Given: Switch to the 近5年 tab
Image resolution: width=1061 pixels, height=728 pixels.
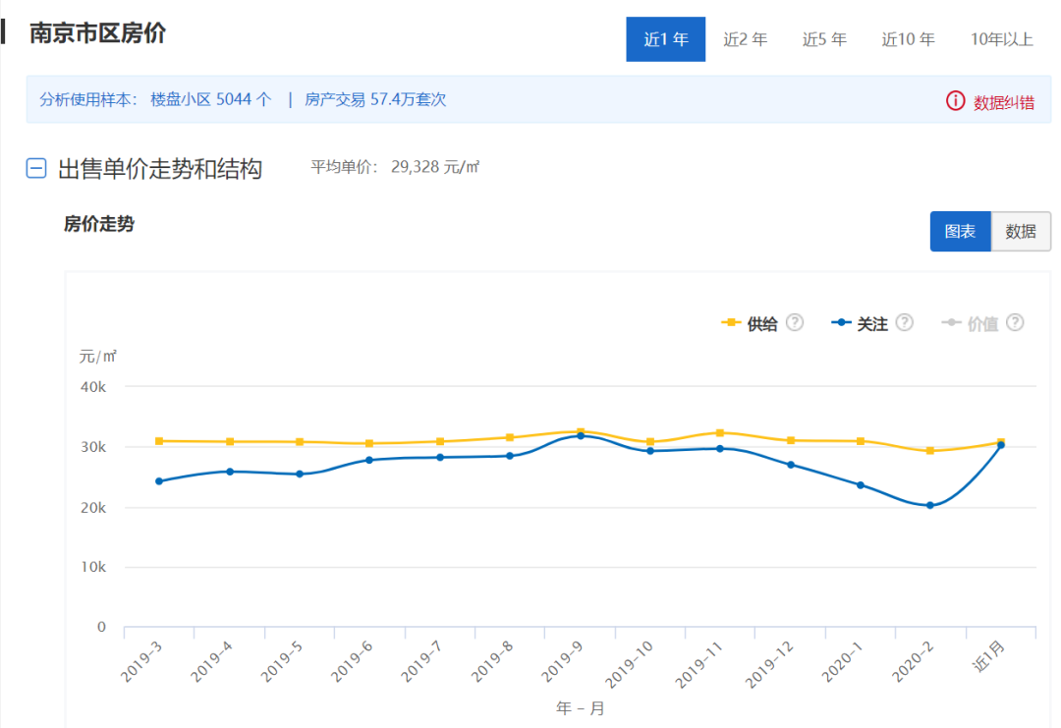Looking at the screenshot, I should (824, 39).
